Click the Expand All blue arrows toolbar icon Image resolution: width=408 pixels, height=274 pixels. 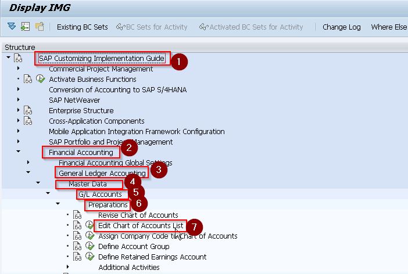[x=12, y=26]
